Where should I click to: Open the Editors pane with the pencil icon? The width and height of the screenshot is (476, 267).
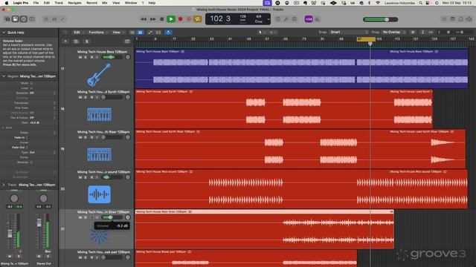coord(62,19)
